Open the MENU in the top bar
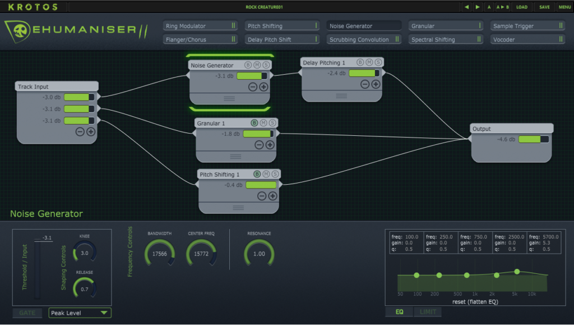The image size is (574, 325). 564,7
